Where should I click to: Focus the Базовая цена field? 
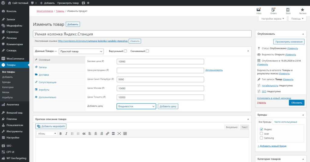(x=160, y=62)
